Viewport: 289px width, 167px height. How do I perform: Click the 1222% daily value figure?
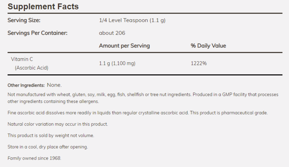click(x=199, y=63)
